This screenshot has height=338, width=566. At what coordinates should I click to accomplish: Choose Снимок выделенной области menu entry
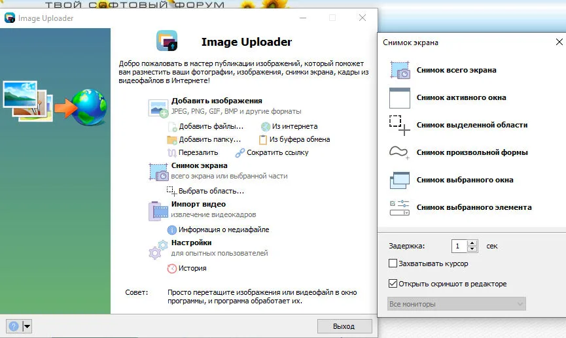[x=472, y=125]
